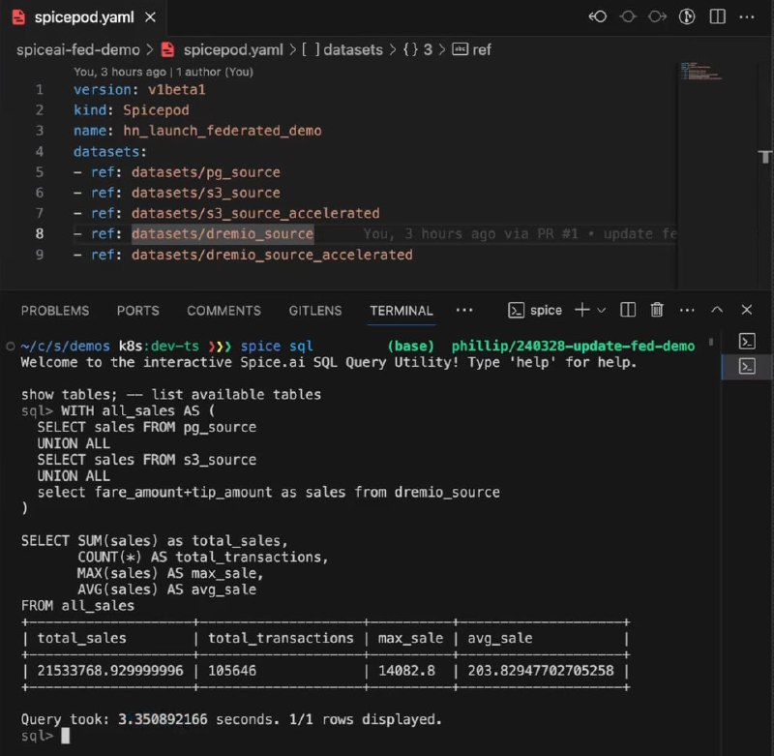Create a new terminal with plus
Screen dimensions: 774x756
(x=582, y=310)
